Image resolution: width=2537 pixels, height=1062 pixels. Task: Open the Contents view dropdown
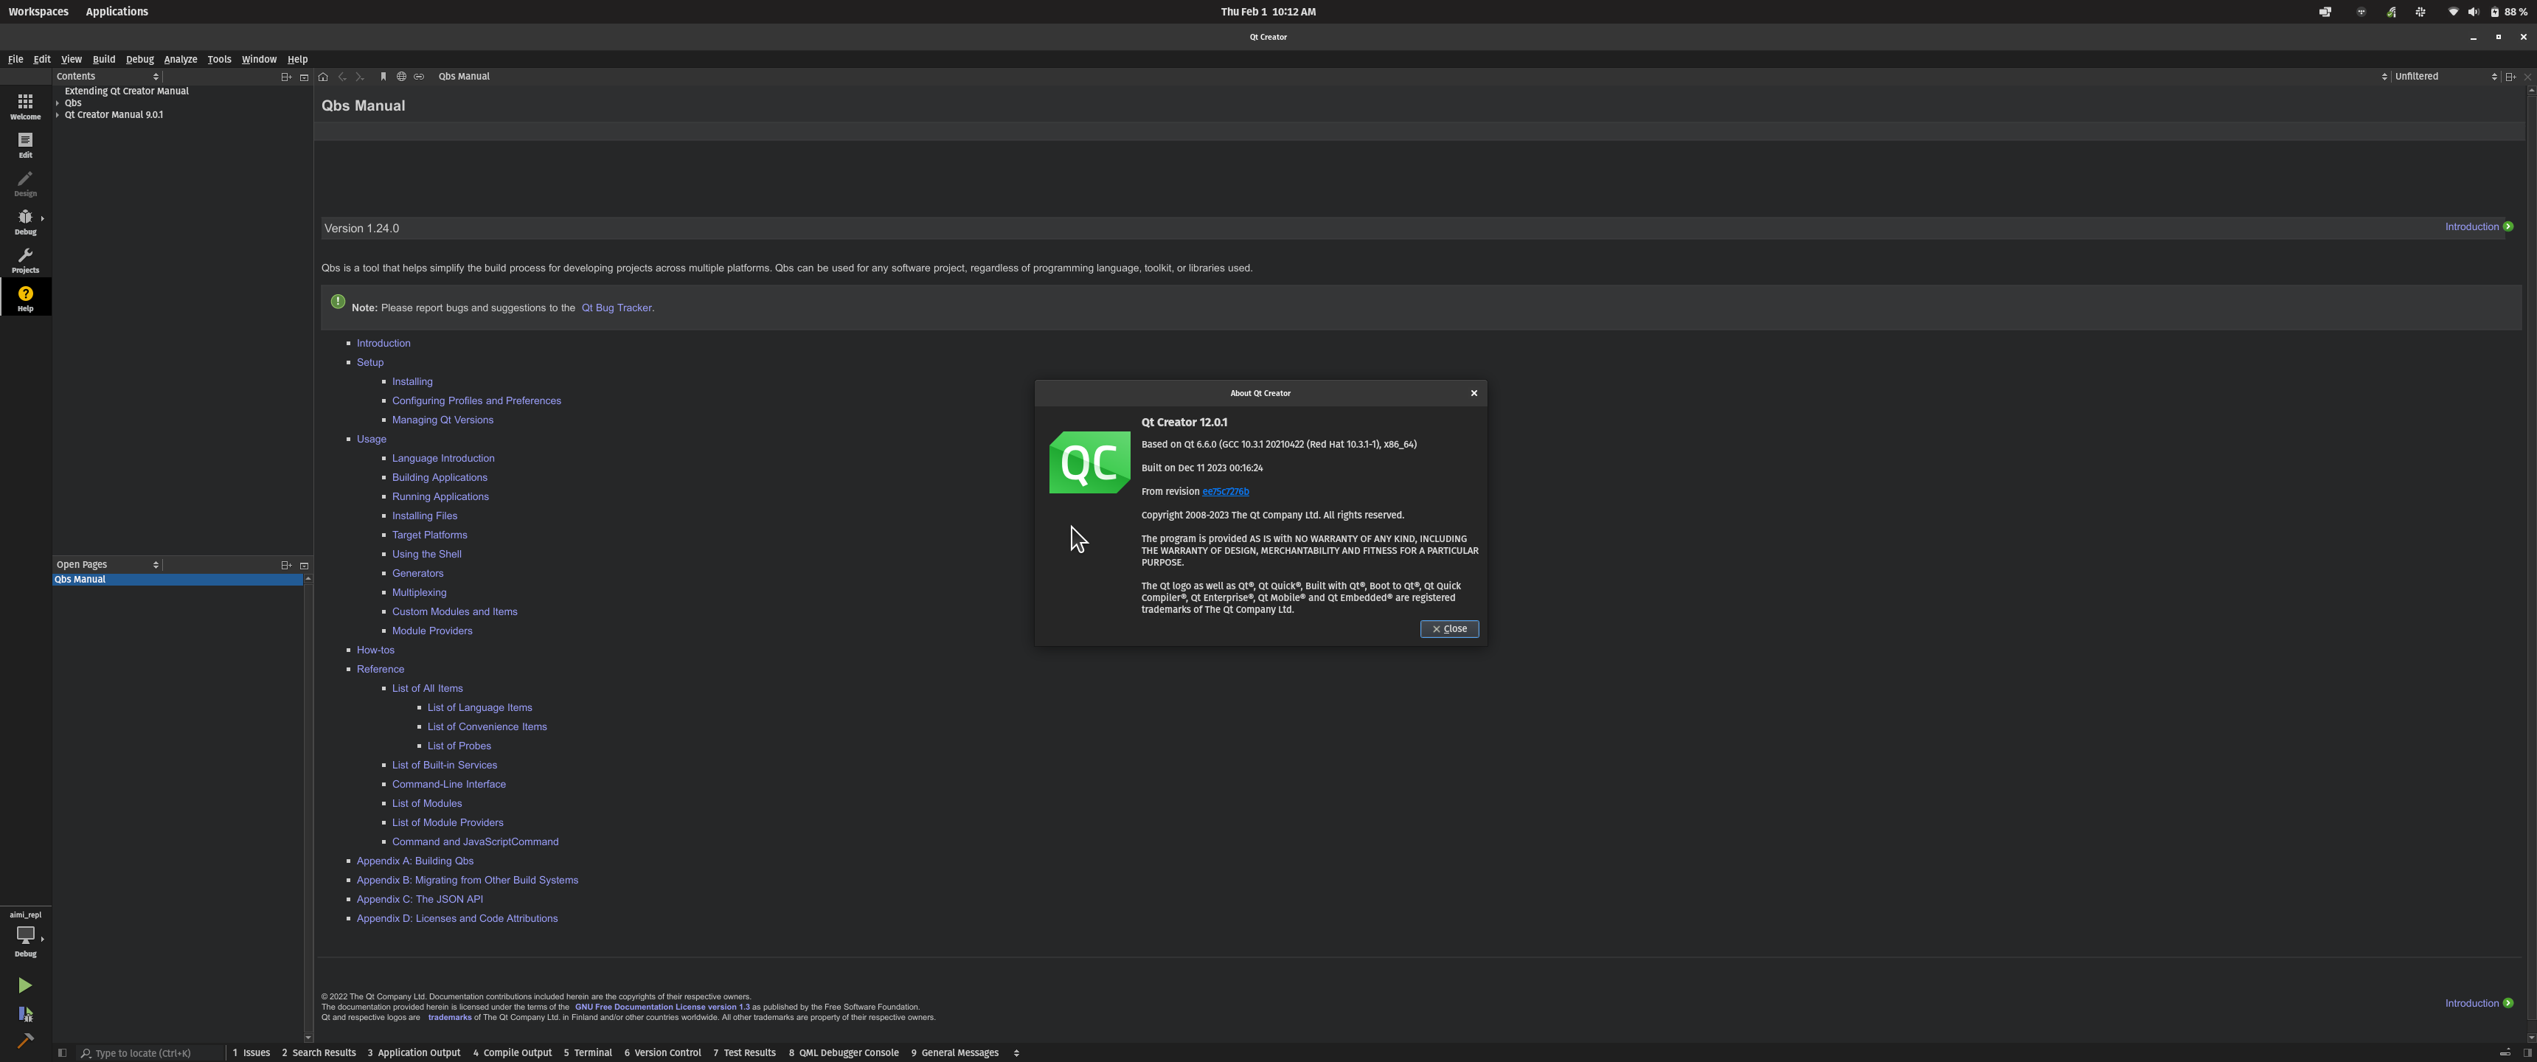tap(108, 76)
